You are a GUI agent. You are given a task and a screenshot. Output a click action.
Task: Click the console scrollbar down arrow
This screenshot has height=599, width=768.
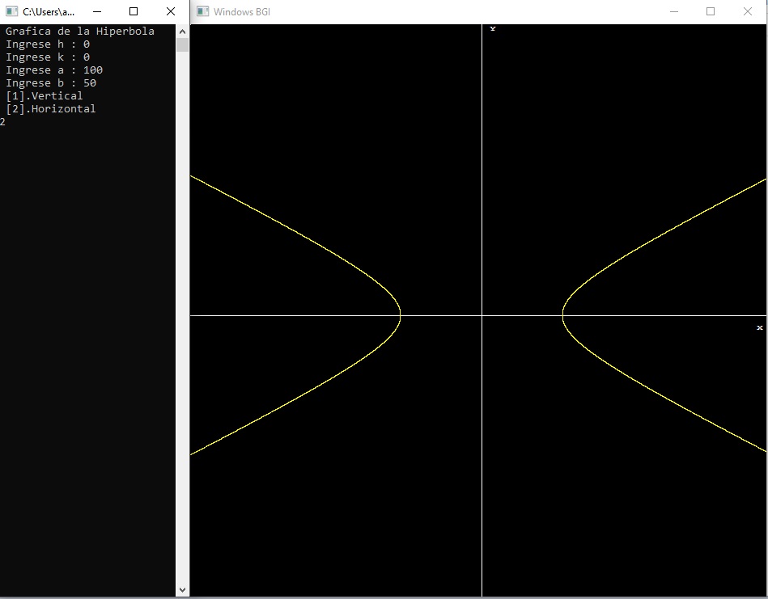click(182, 589)
